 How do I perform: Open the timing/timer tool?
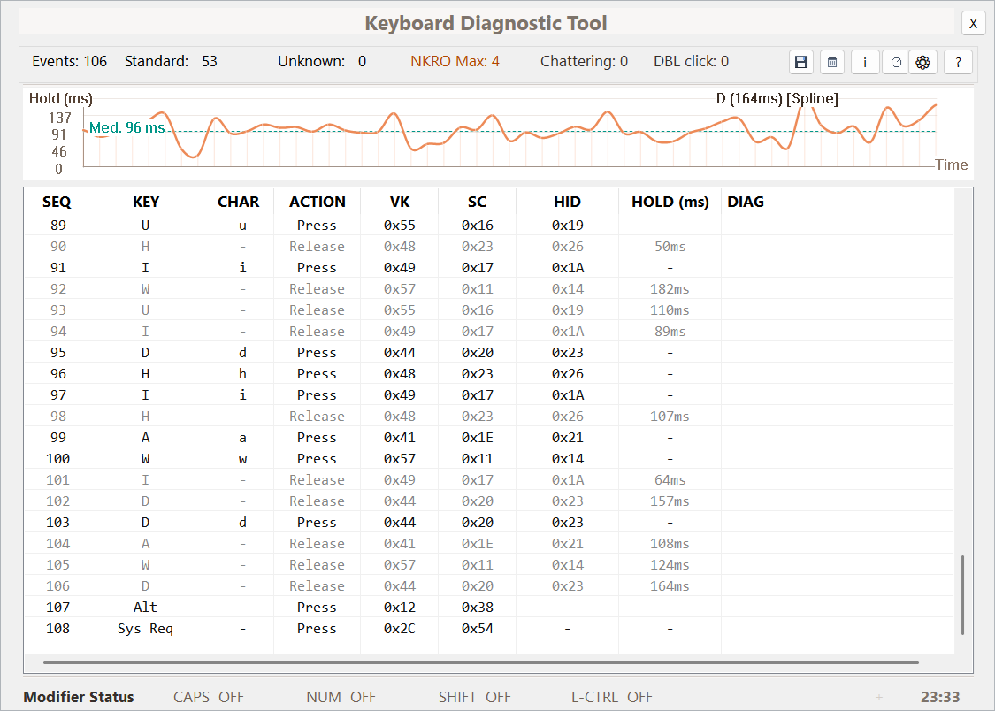click(x=896, y=62)
